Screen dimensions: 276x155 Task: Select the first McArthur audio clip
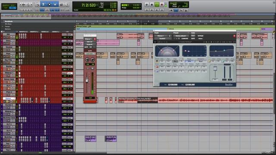(91, 139)
